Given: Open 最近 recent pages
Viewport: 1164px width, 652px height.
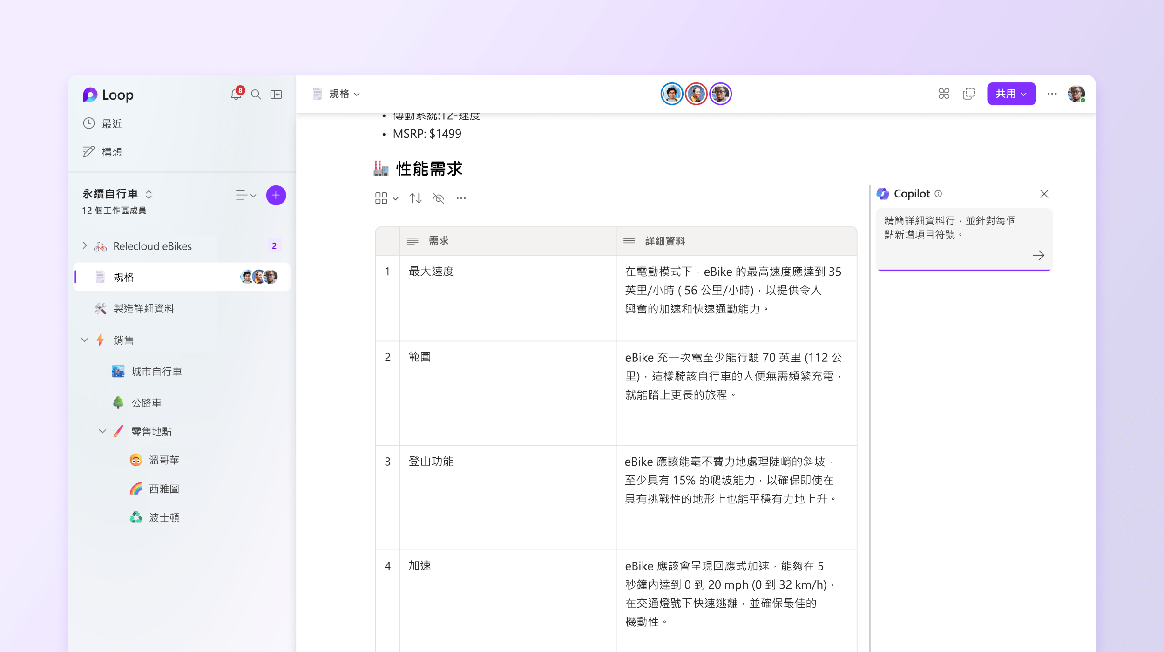Looking at the screenshot, I should [x=102, y=123].
